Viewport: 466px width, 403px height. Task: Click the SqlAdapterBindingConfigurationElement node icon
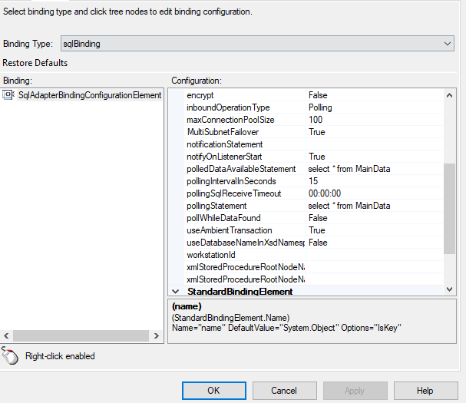pos(8,95)
